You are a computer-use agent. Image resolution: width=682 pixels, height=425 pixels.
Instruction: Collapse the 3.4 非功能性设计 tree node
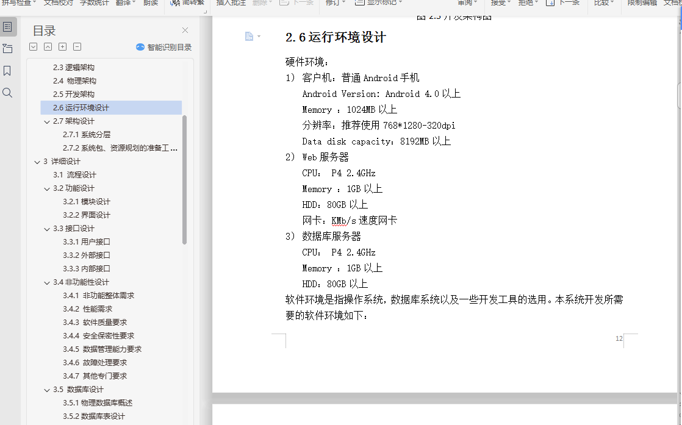(x=47, y=283)
